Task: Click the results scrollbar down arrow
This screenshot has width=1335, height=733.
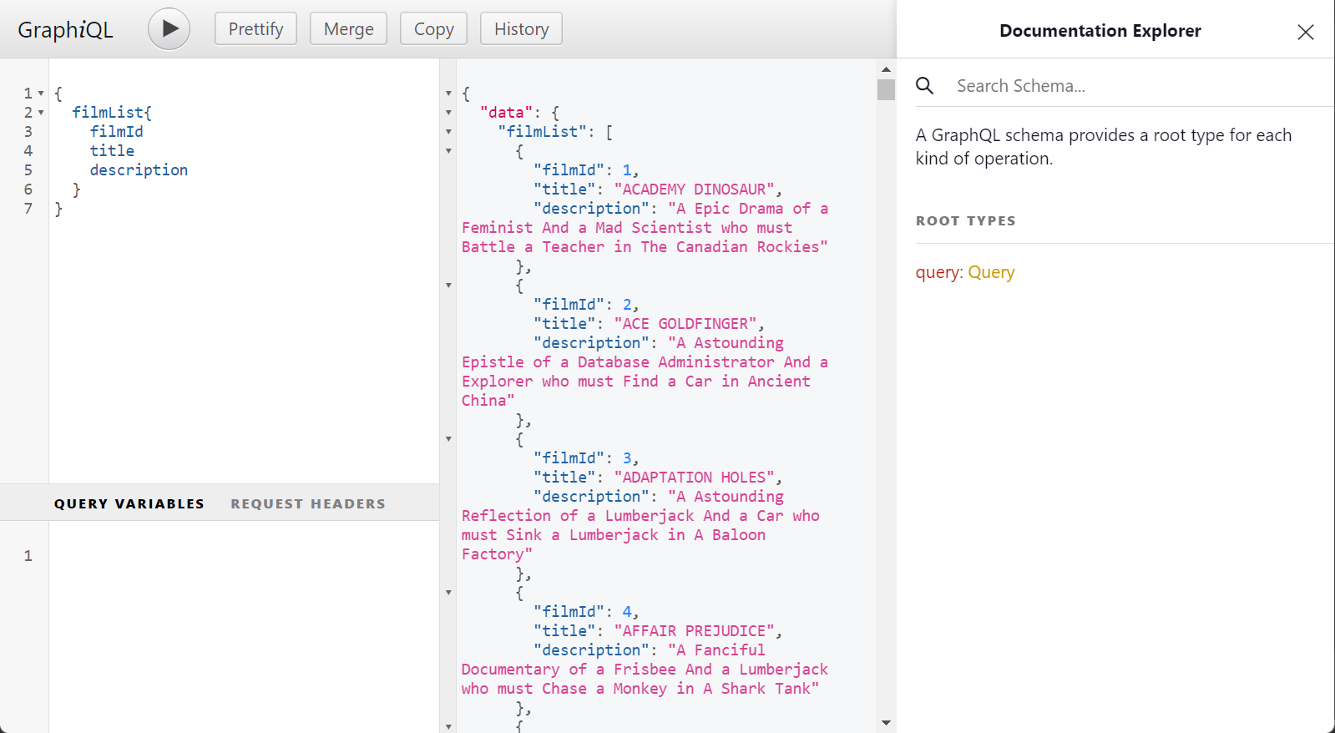Action: click(x=886, y=723)
